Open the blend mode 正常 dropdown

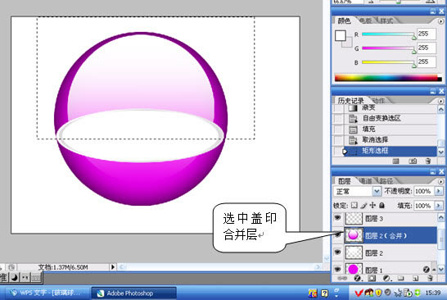[x=377, y=191]
